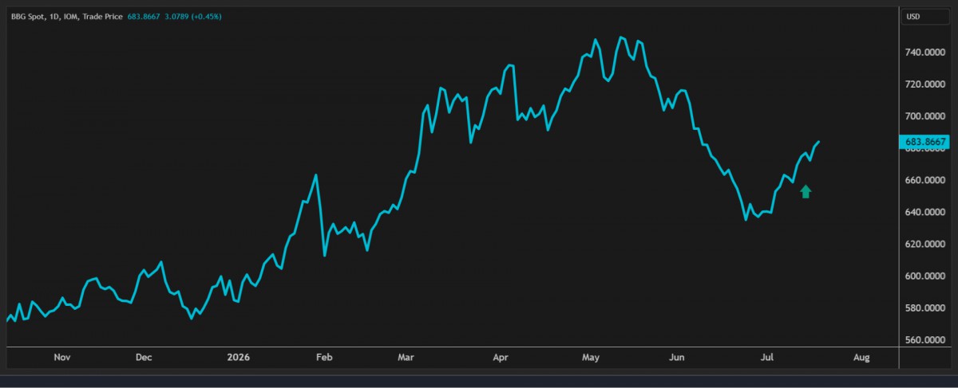This screenshot has height=388, width=958.
Task: Click the Jul label on time axis
Action: (x=767, y=359)
